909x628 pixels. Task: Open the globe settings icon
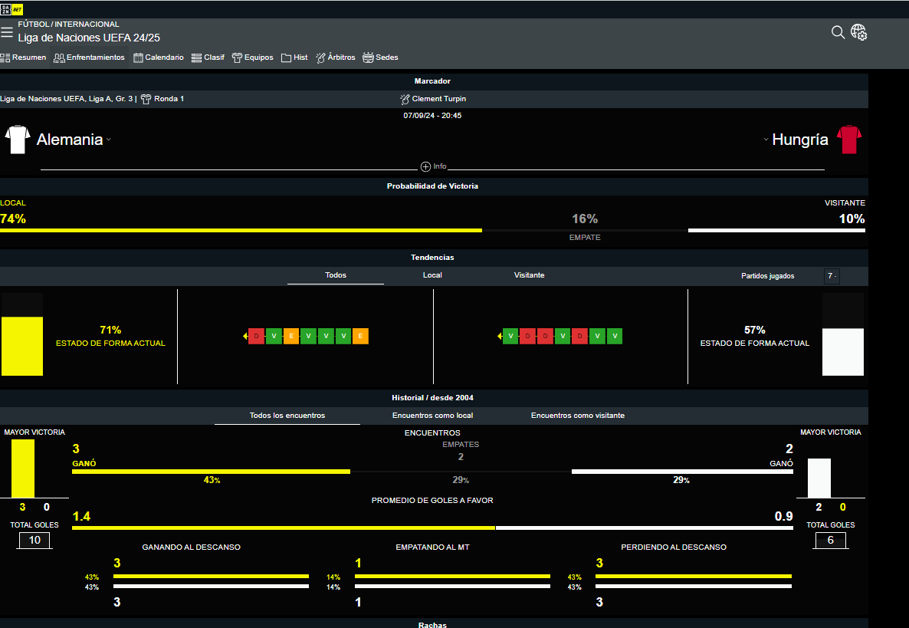[858, 32]
